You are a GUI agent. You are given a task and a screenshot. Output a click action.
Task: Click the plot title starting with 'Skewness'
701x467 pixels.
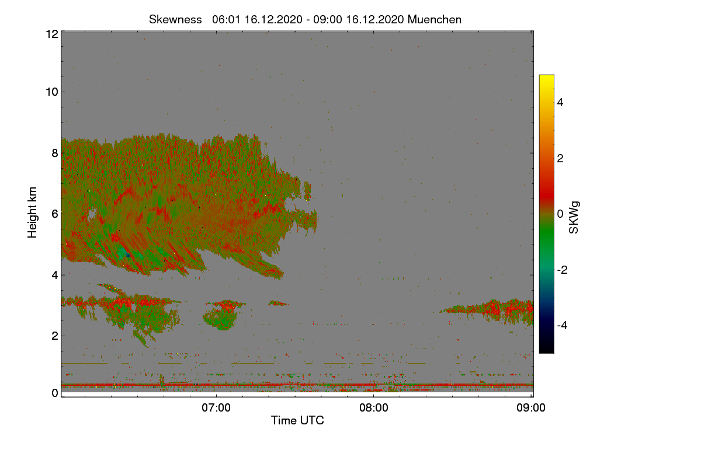(x=305, y=19)
